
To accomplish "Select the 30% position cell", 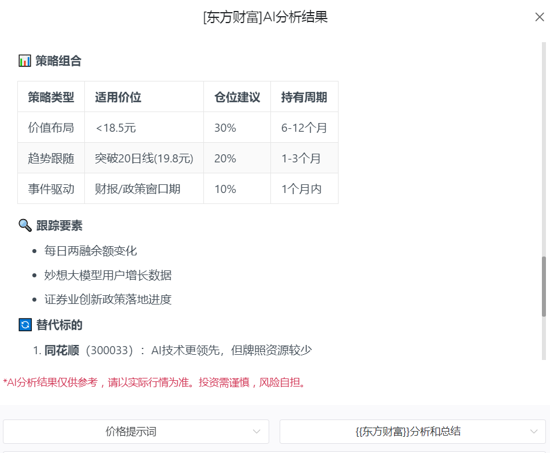I will tap(237, 127).
